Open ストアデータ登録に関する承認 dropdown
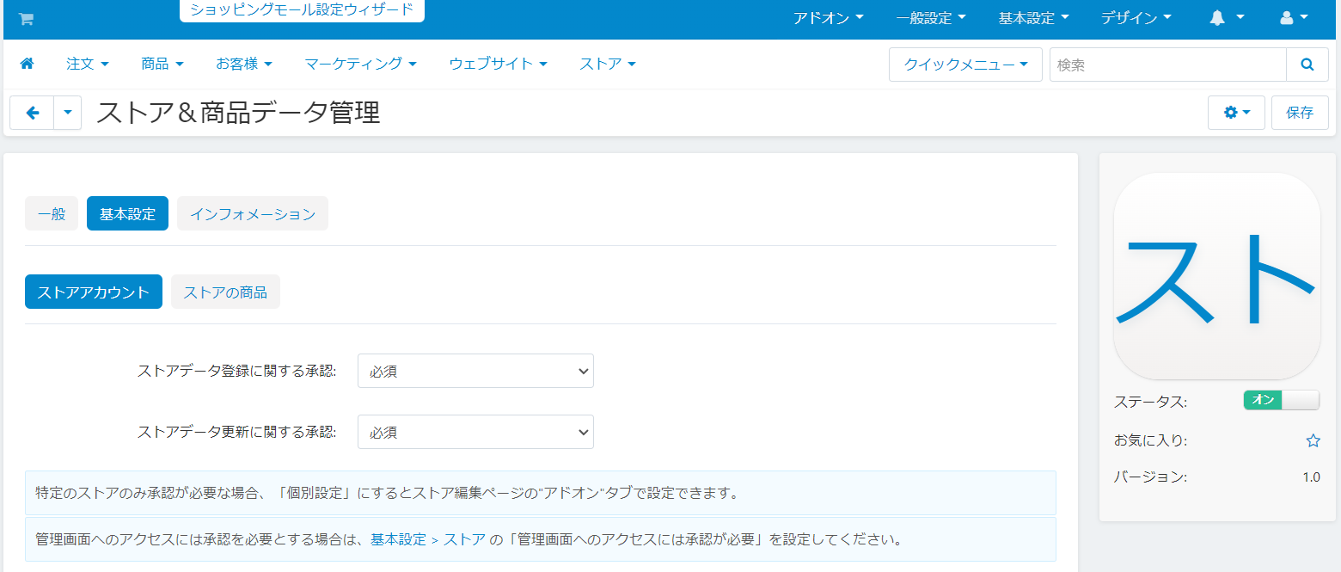The width and height of the screenshot is (1341, 572). point(475,372)
